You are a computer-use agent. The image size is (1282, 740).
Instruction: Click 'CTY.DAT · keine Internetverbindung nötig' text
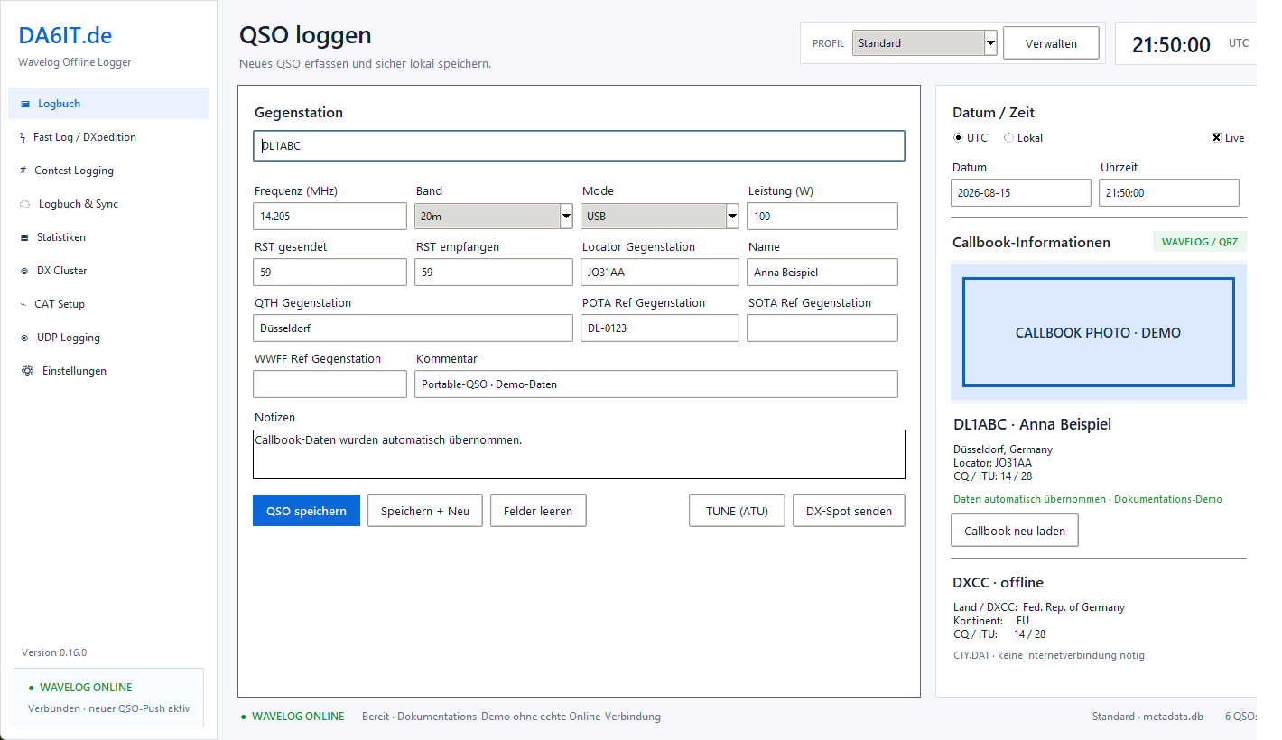pyautogui.click(x=1048, y=655)
